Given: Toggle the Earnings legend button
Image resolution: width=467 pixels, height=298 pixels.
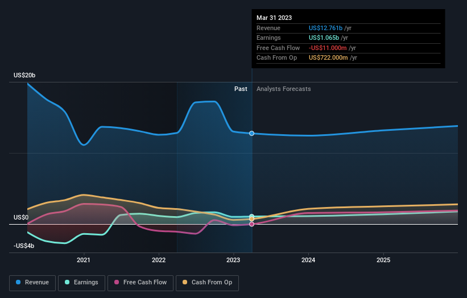Looking at the screenshot, I should tap(81, 283).
